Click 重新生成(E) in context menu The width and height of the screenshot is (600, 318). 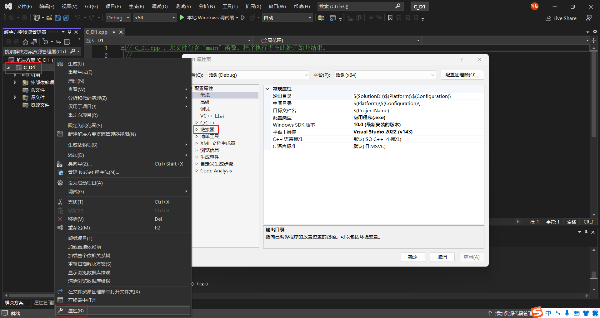click(x=80, y=72)
